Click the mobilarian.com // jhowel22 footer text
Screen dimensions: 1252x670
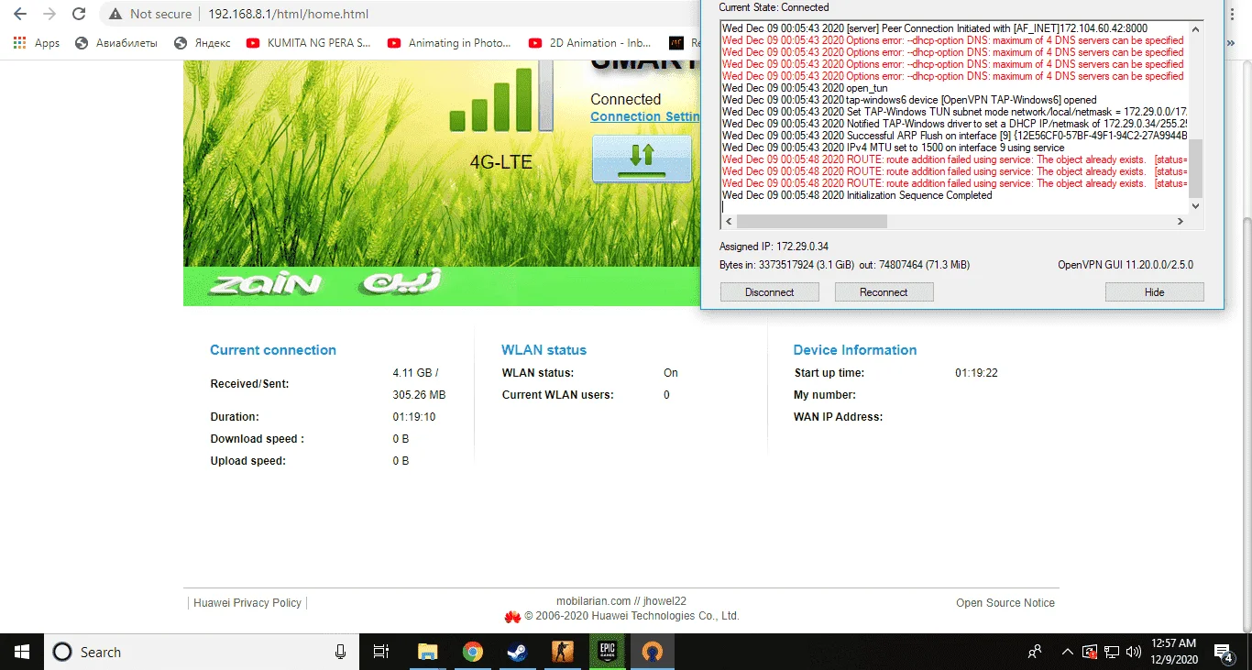(621, 601)
